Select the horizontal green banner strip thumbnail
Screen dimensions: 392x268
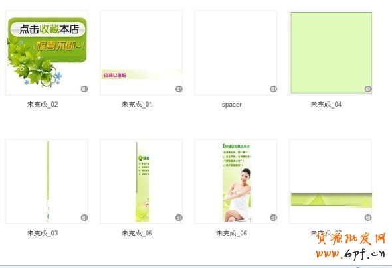[x=330, y=181]
